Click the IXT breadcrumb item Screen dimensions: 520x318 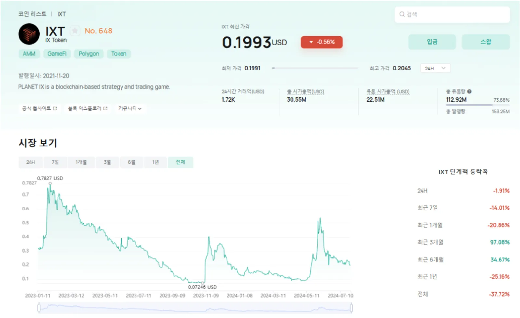click(61, 14)
